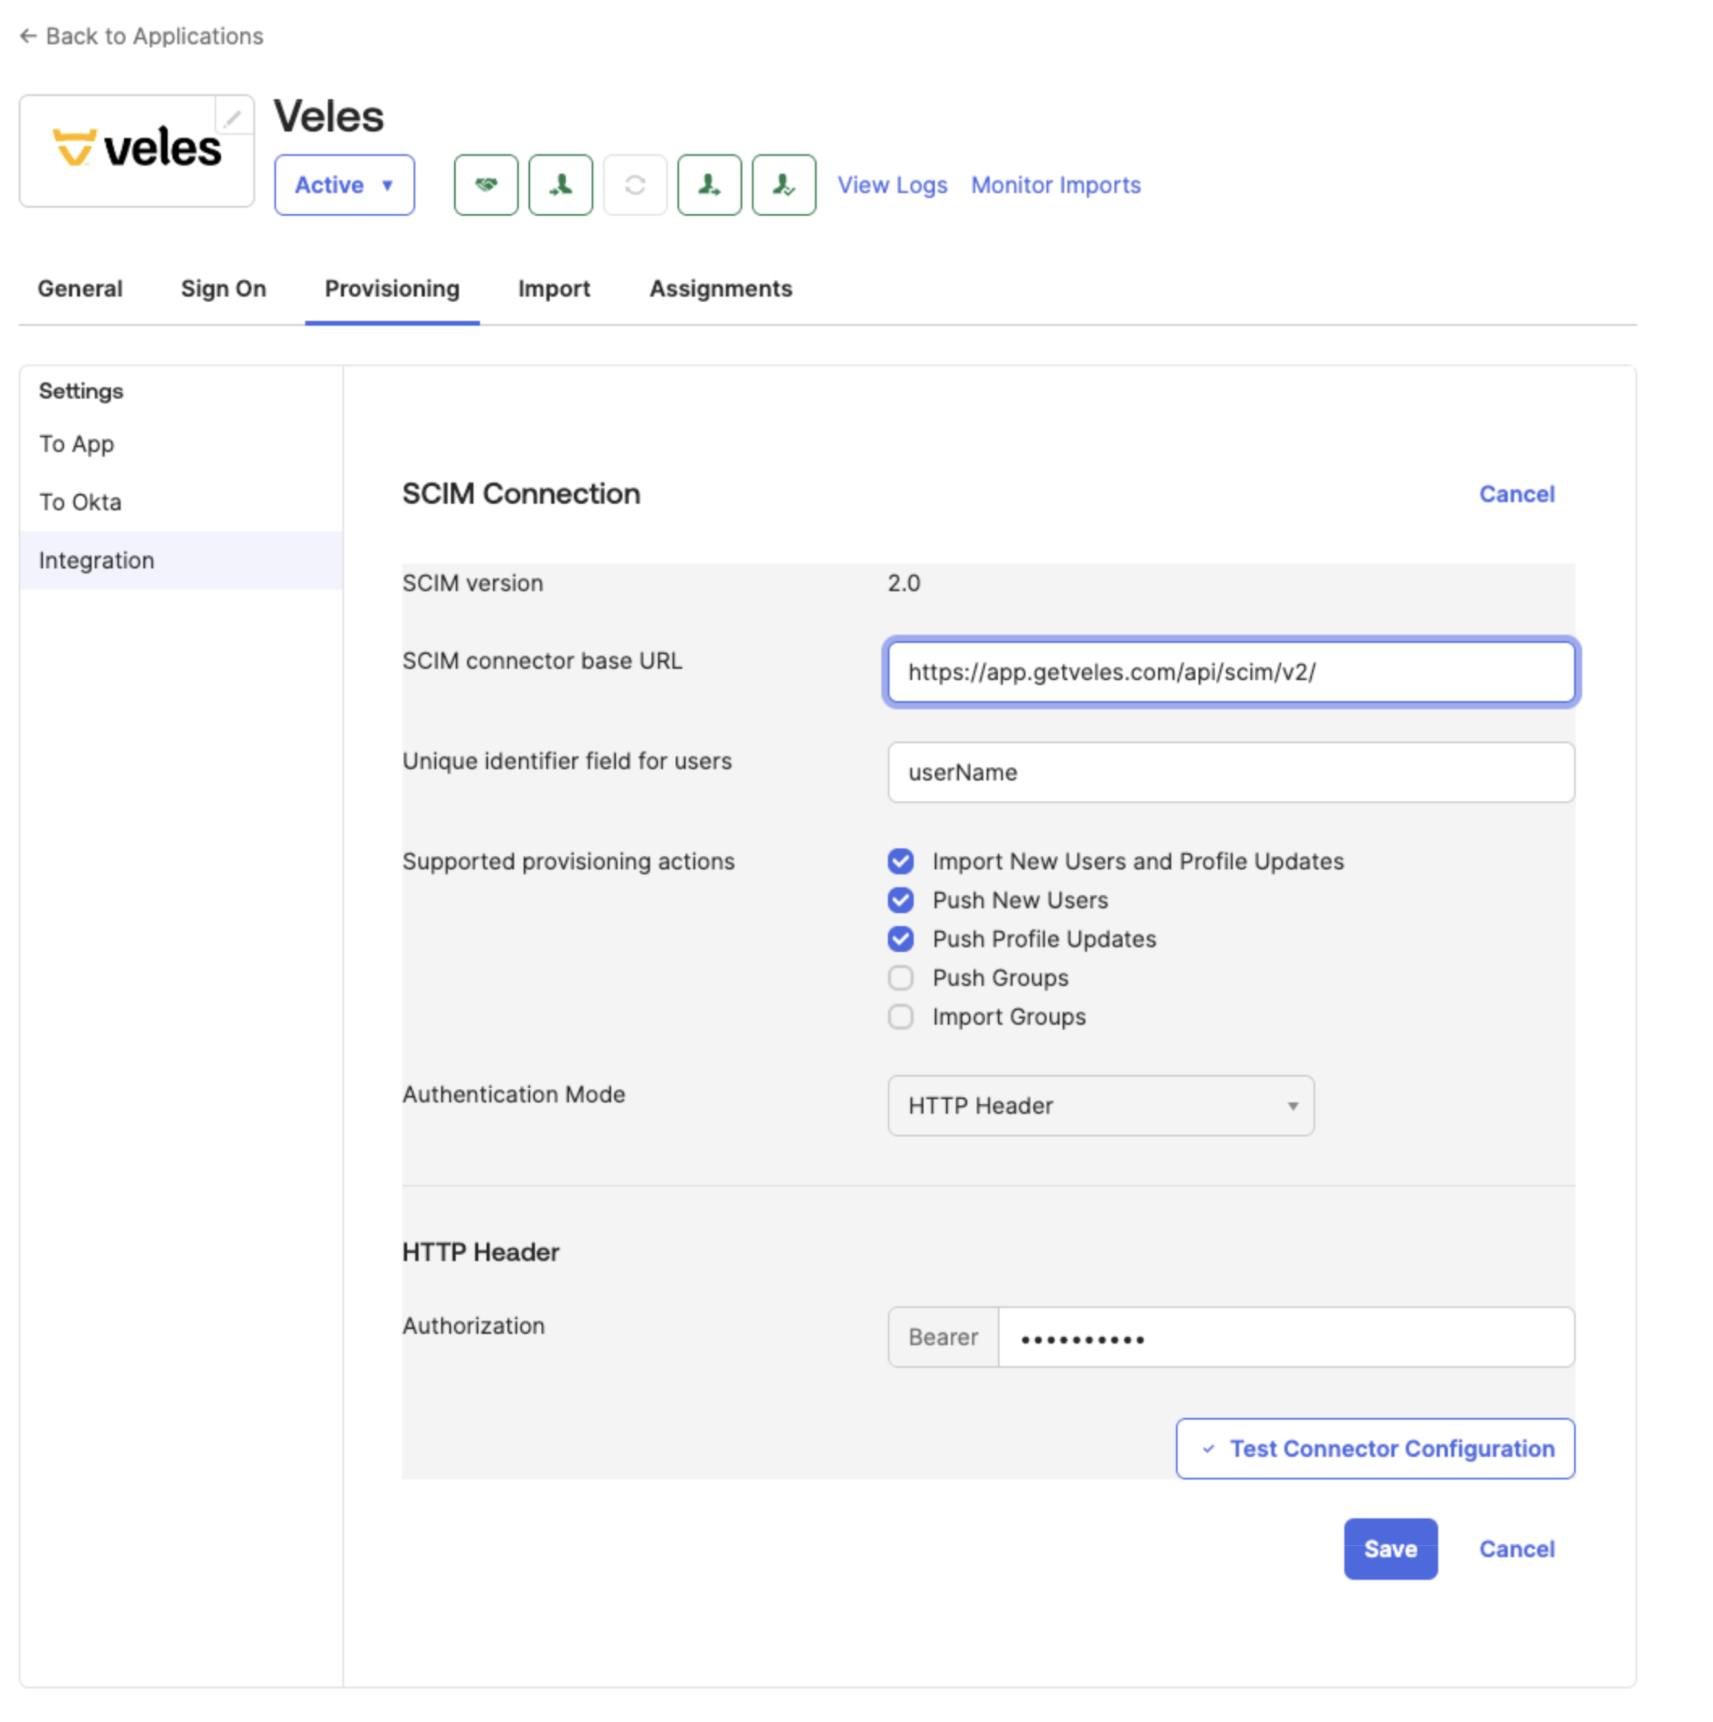Focus the SCIM connector base URL field
1713x1722 pixels.
pos(1231,672)
